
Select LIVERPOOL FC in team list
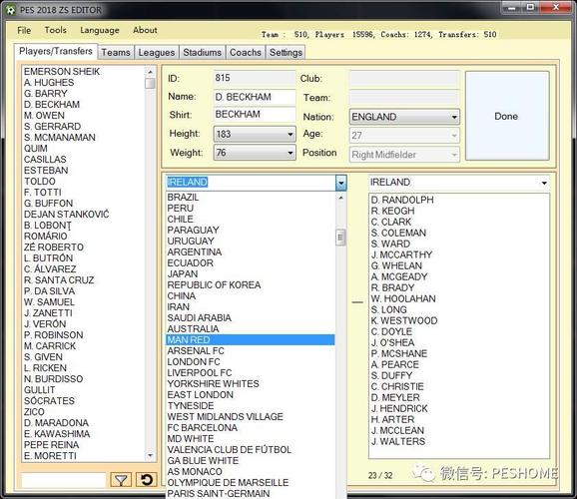[x=251, y=373]
